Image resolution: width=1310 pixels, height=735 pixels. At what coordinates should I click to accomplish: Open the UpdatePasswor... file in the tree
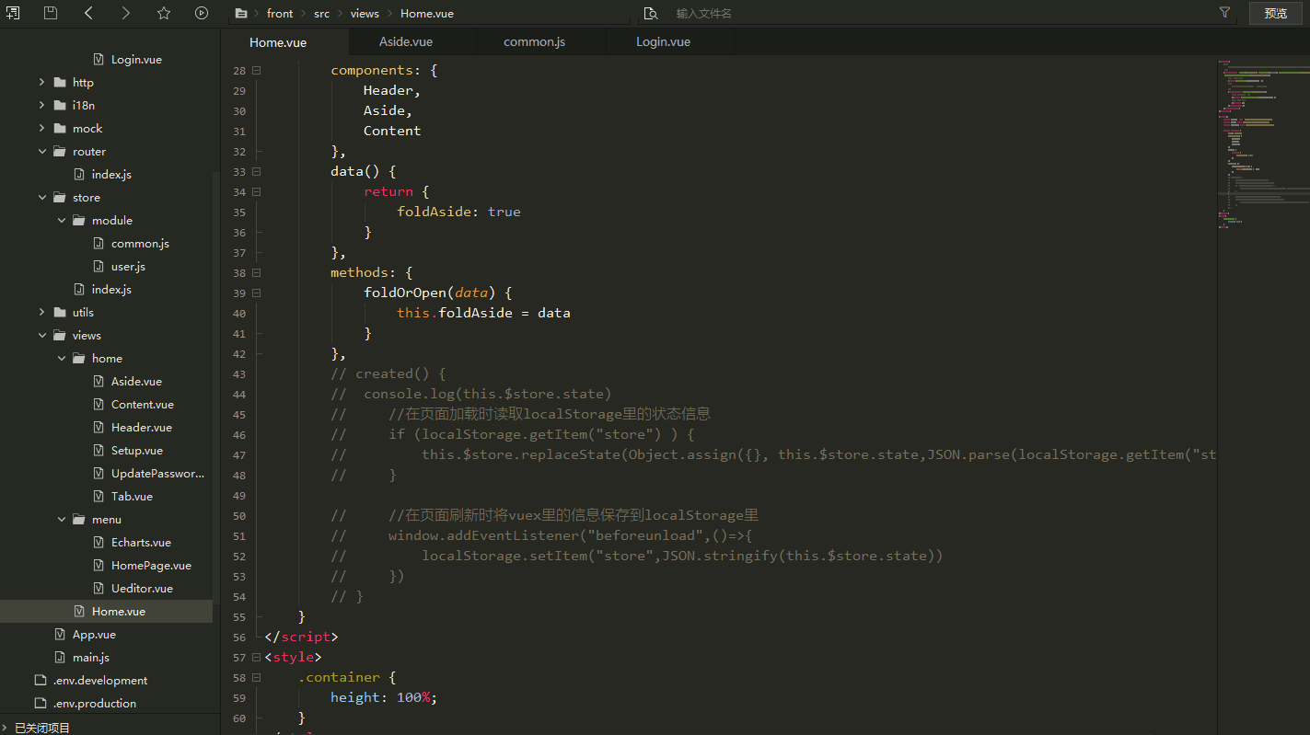(157, 473)
